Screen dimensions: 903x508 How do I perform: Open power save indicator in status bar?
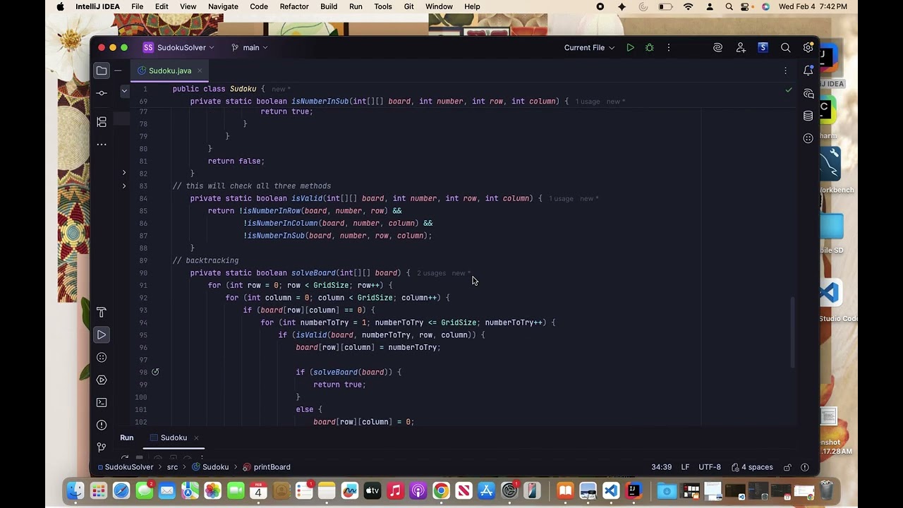(805, 467)
